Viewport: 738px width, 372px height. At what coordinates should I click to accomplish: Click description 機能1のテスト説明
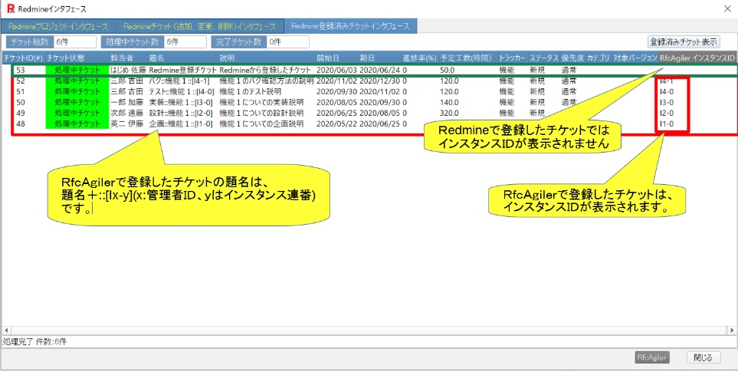pos(251,91)
